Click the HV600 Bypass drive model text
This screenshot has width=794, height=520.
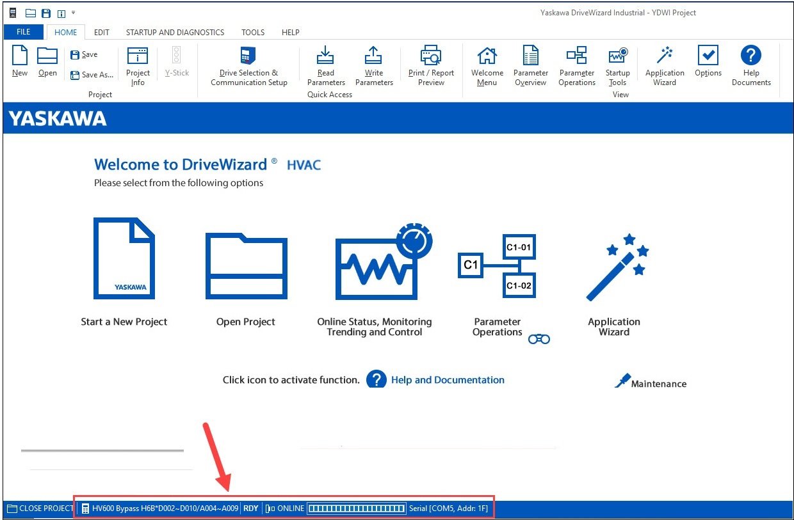tap(165, 508)
